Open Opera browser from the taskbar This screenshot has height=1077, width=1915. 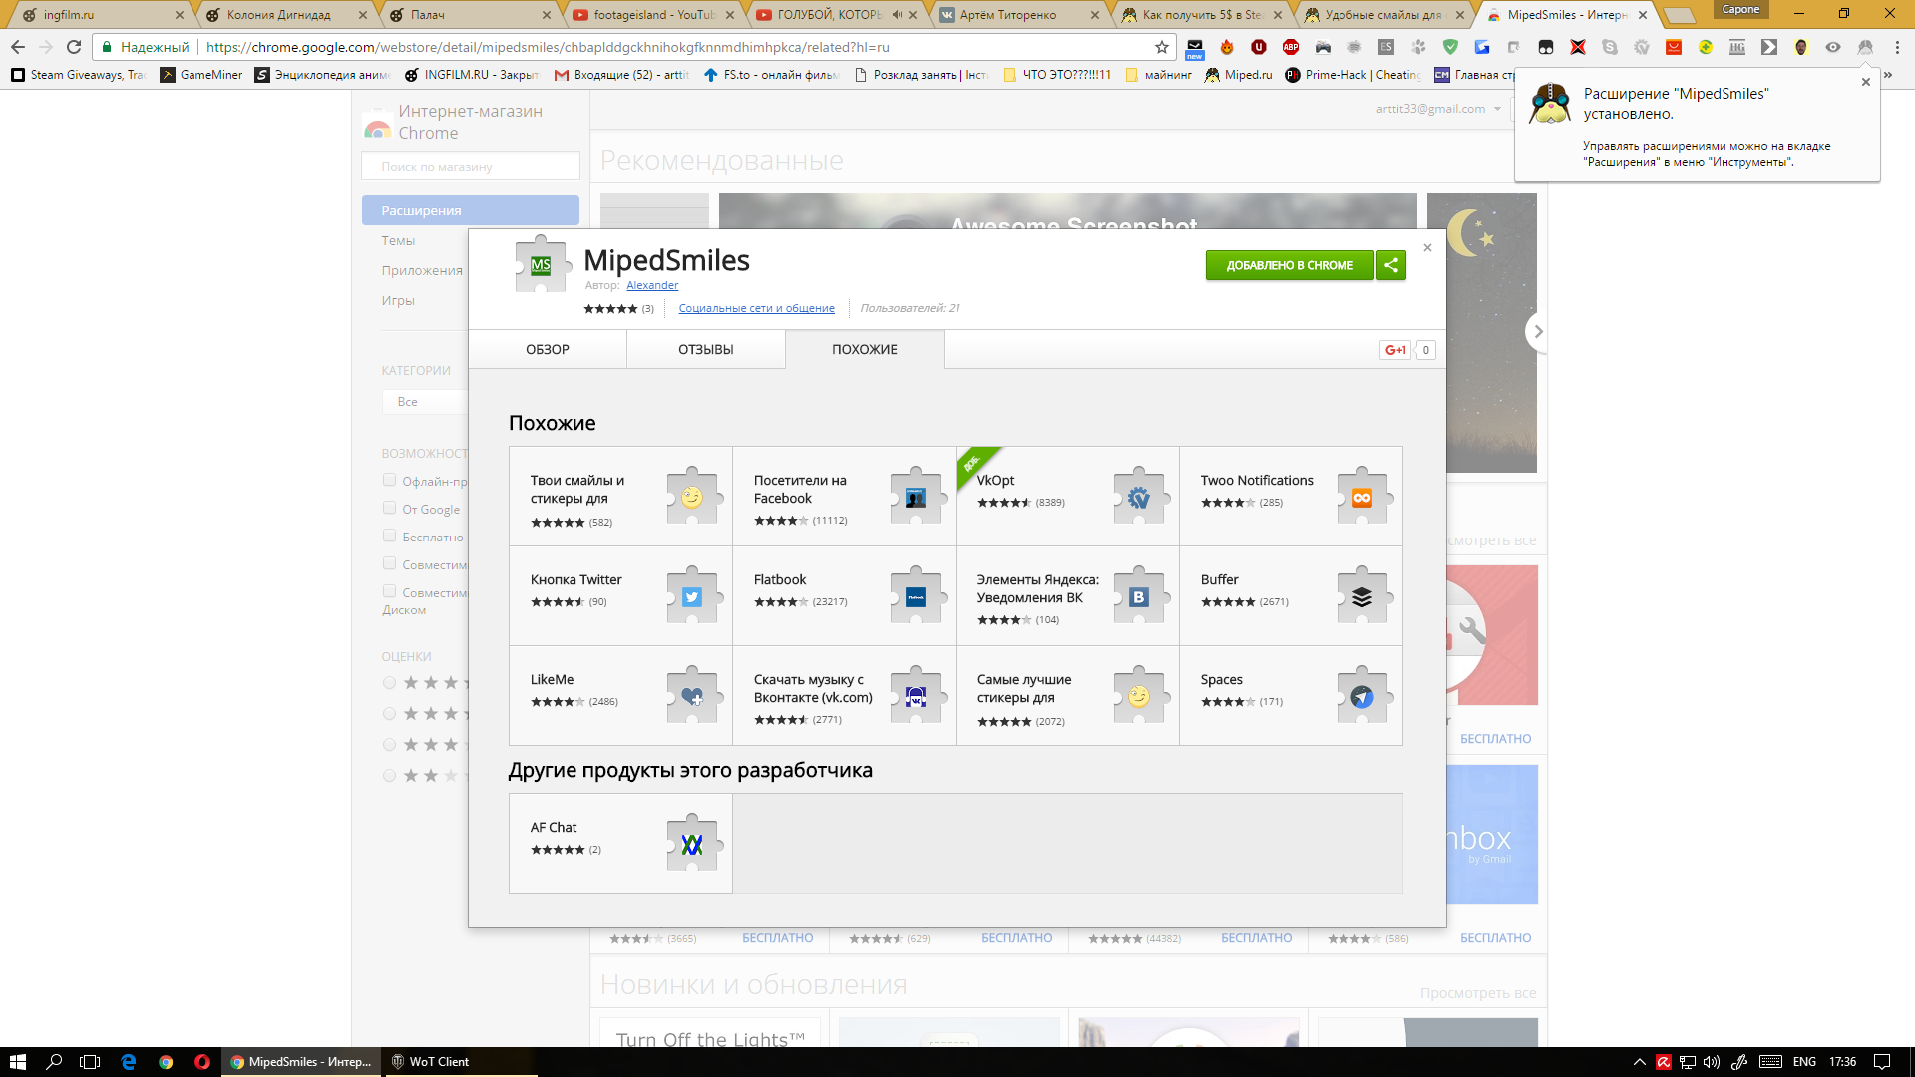202,1062
